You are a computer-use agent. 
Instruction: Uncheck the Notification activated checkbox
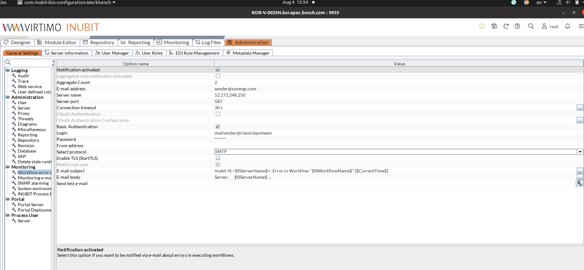click(x=218, y=70)
